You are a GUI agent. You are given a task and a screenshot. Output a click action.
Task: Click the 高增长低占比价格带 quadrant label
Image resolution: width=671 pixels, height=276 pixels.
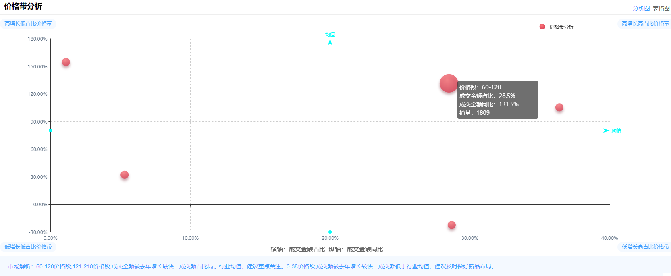tap(28, 23)
